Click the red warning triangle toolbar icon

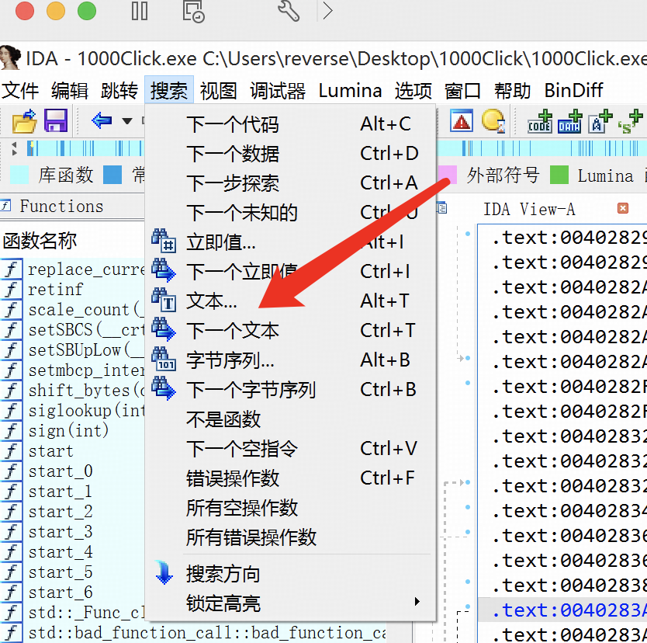[x=462, y=121]
